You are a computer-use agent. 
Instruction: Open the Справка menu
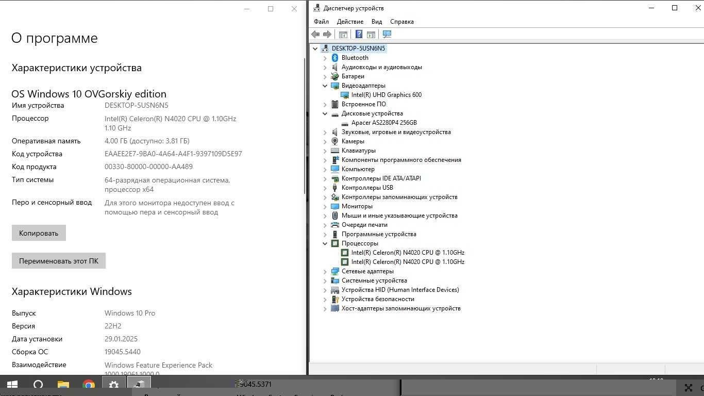pos(402,22)
